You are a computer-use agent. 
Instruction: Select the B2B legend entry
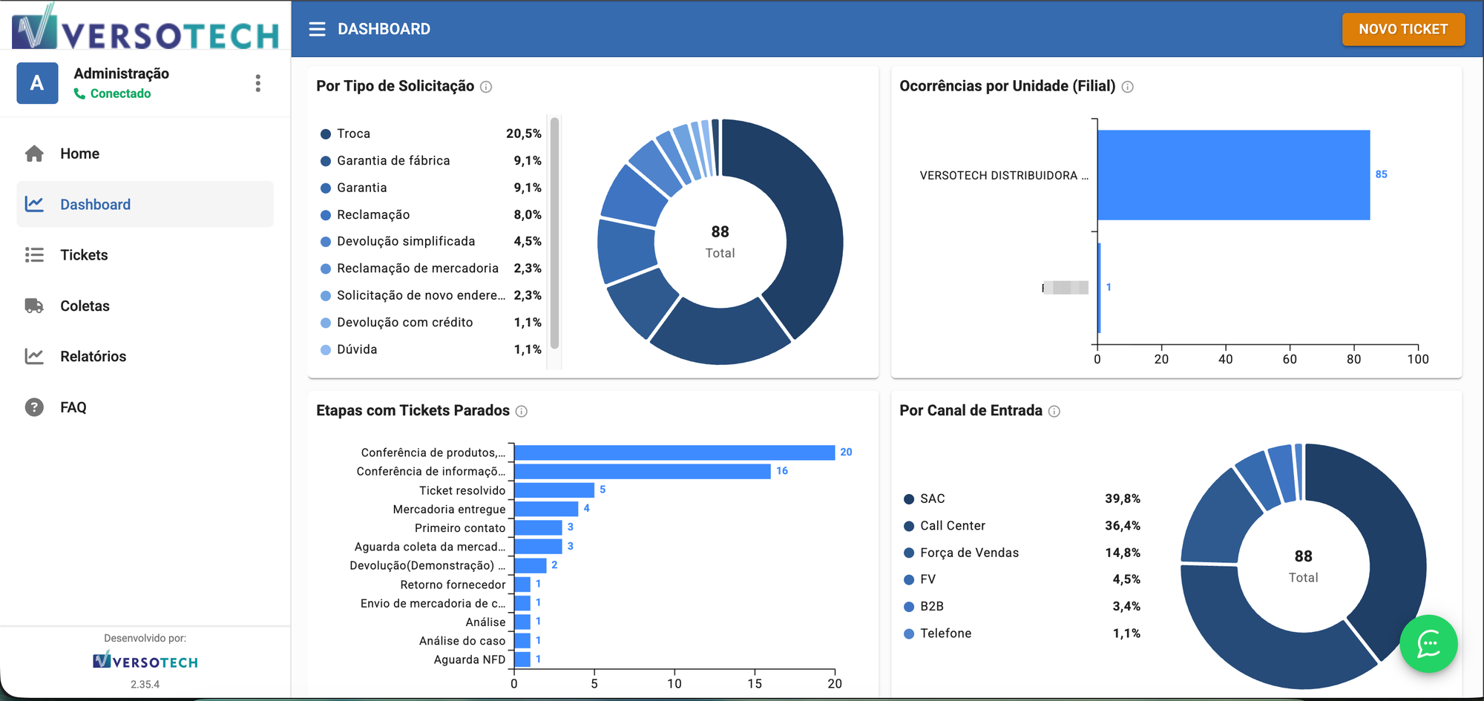tap(1022, 607)
